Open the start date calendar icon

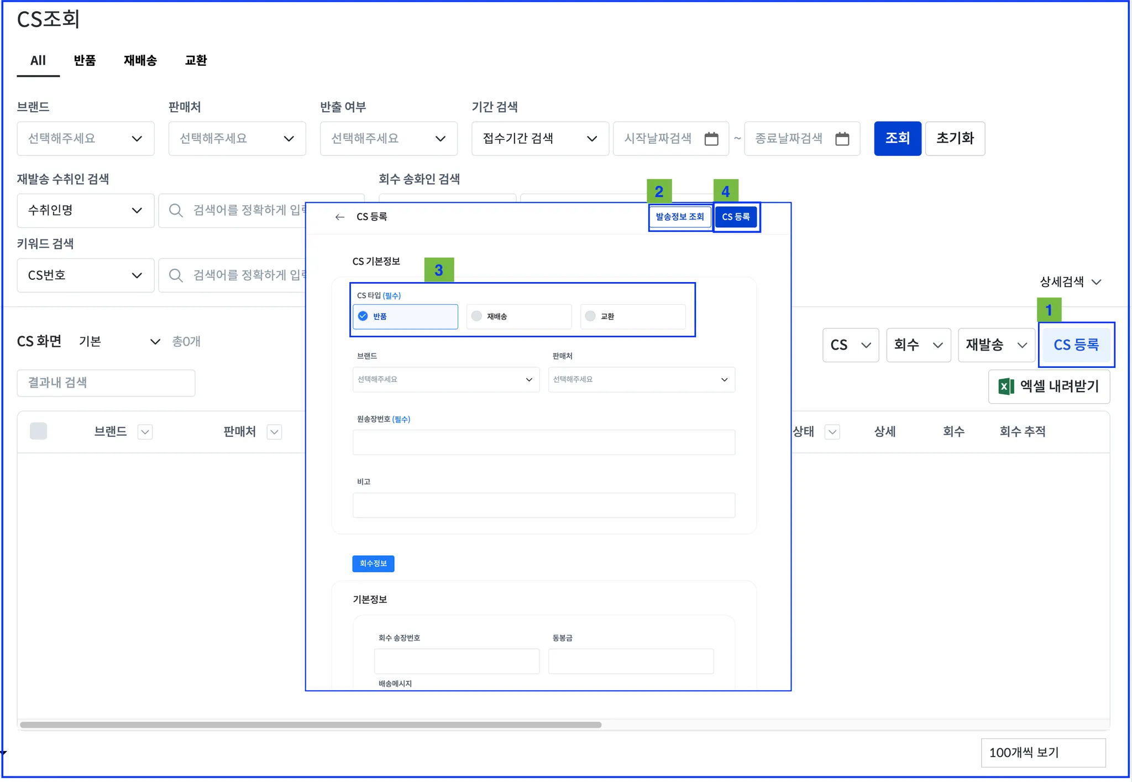point(711,138)
